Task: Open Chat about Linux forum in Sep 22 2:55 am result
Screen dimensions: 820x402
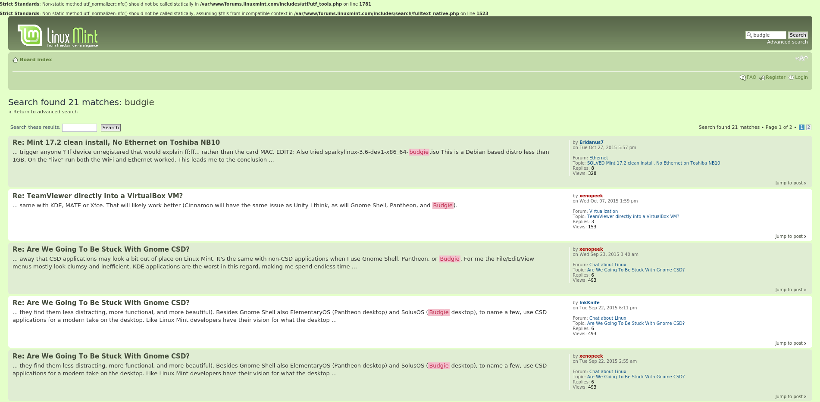Action: pos(607,372)
